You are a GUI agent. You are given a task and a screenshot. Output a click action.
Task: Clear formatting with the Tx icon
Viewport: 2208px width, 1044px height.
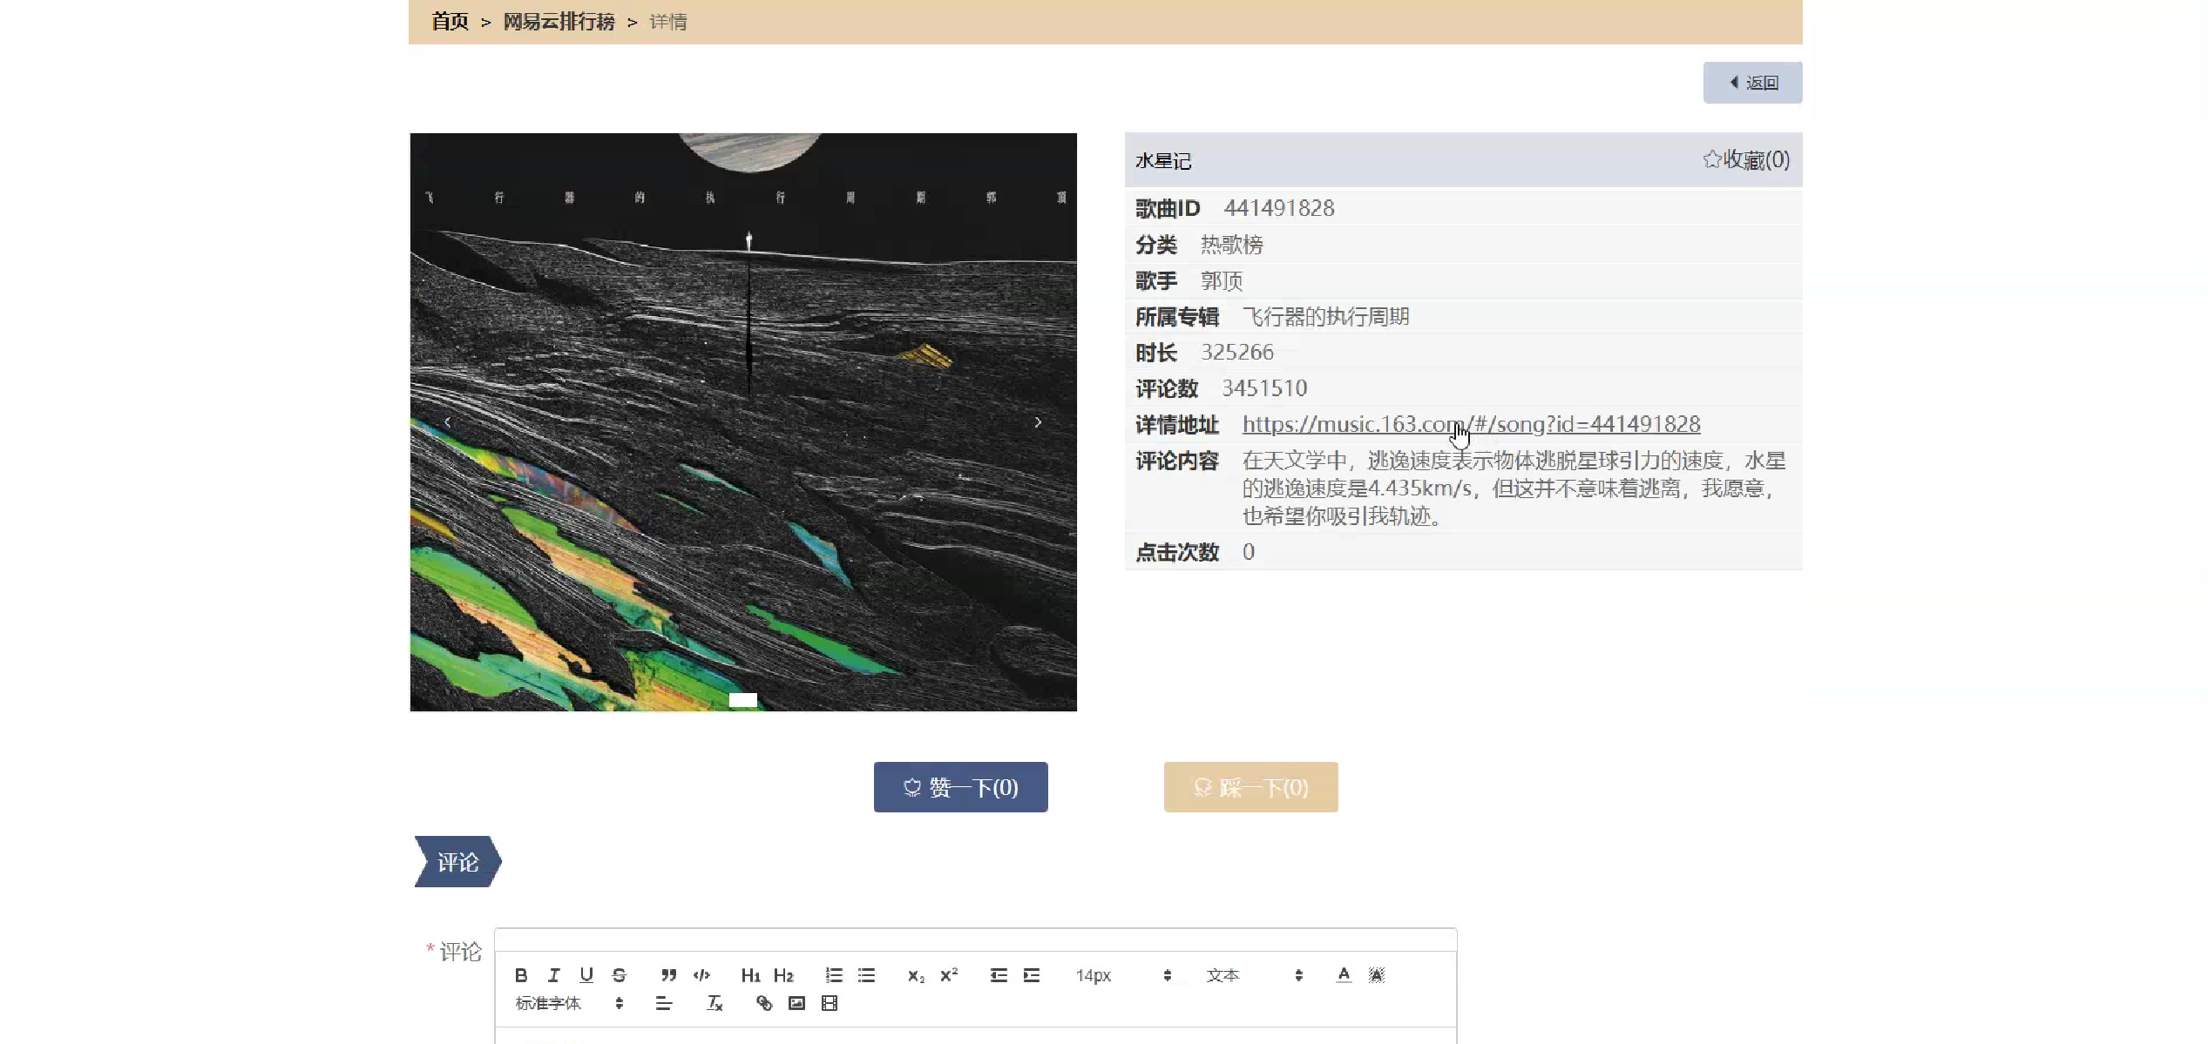pyautogui.click(x=715, y=1003)
